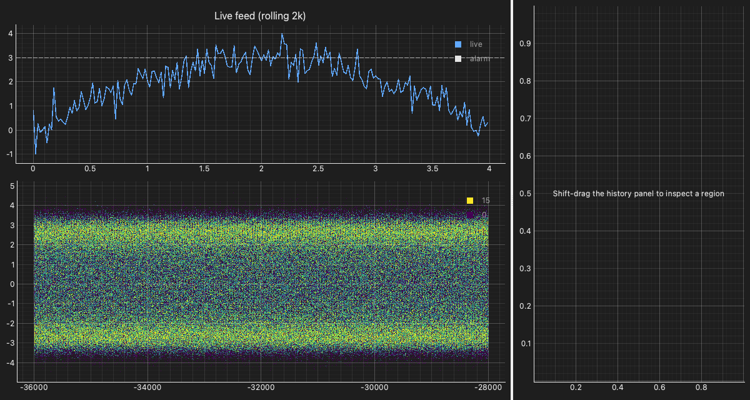
Task: Click the white alarm legend swatch
Action: click(x=458, y=59)
